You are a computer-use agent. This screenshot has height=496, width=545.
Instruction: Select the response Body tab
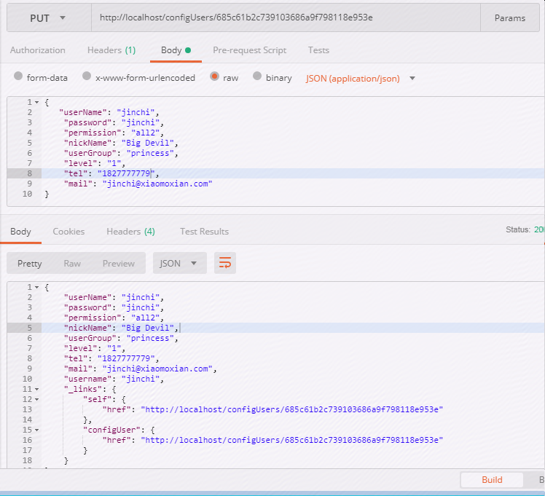coord(20,232)
